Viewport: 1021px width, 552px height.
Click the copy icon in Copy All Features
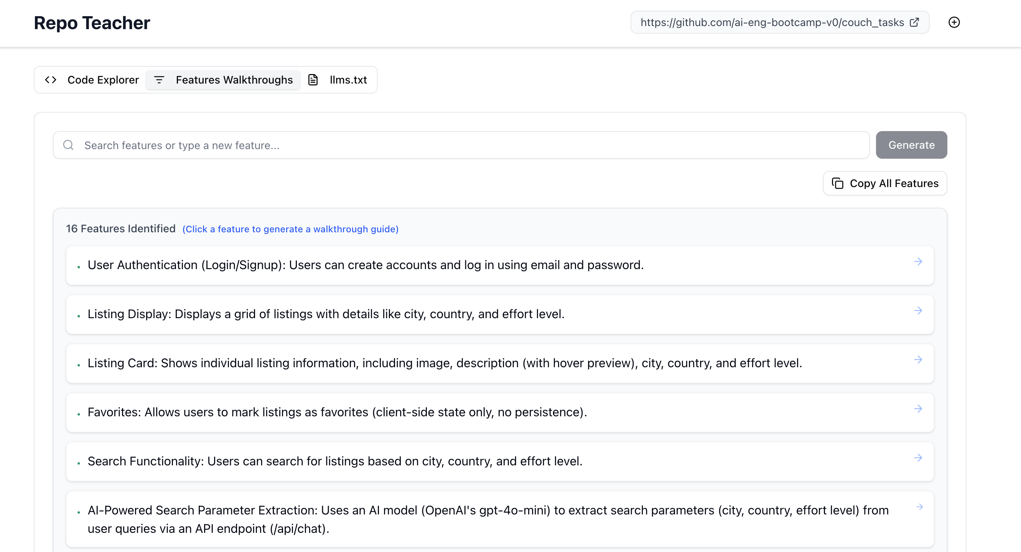point(838,183)
